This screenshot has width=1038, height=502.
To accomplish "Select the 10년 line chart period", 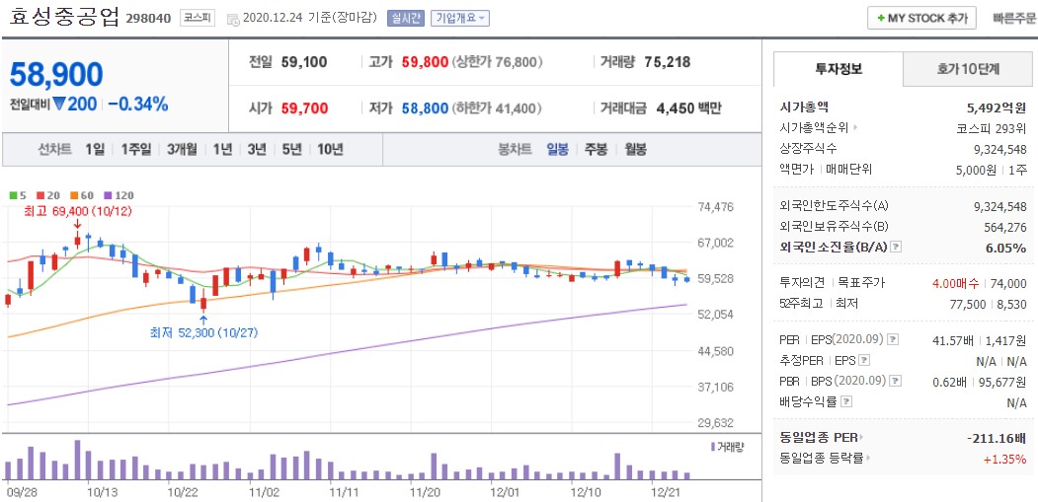I will [x=330, y=149].
